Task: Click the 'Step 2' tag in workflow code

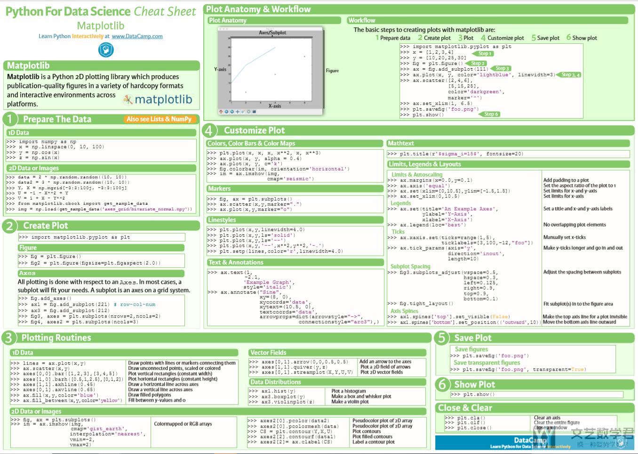Action: coord(477,63)
